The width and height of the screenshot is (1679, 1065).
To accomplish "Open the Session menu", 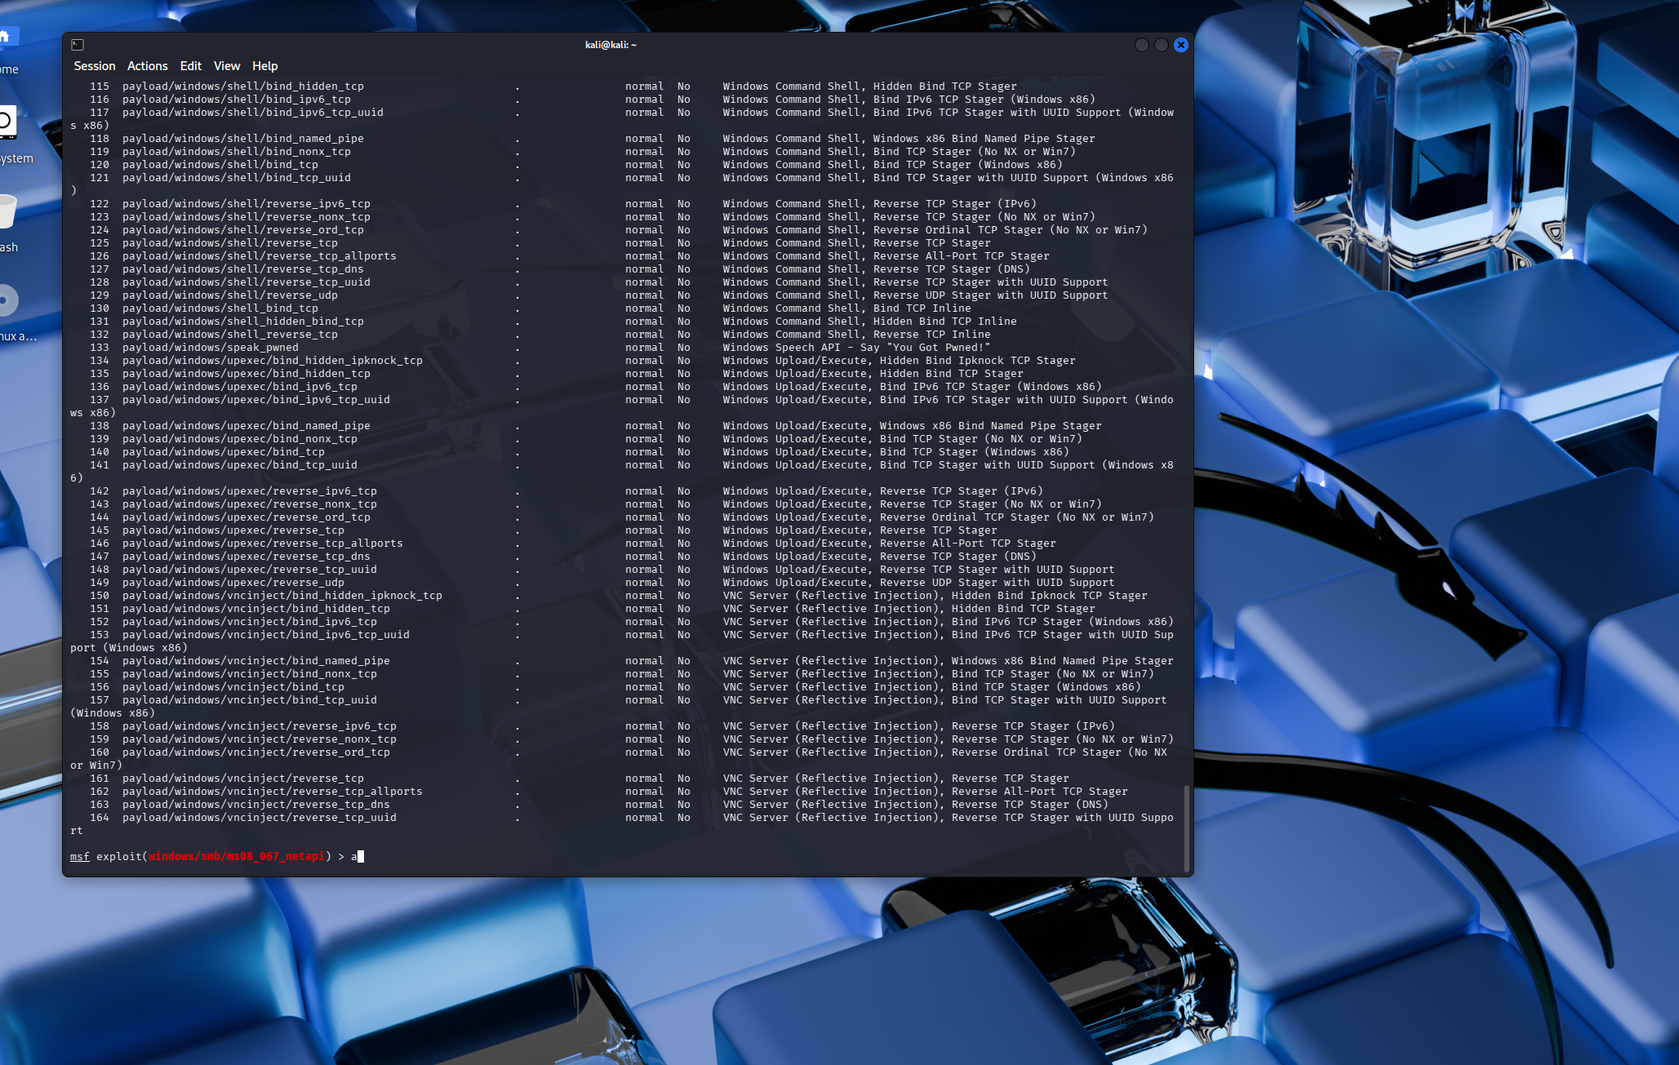I will [x=95, y=66].
